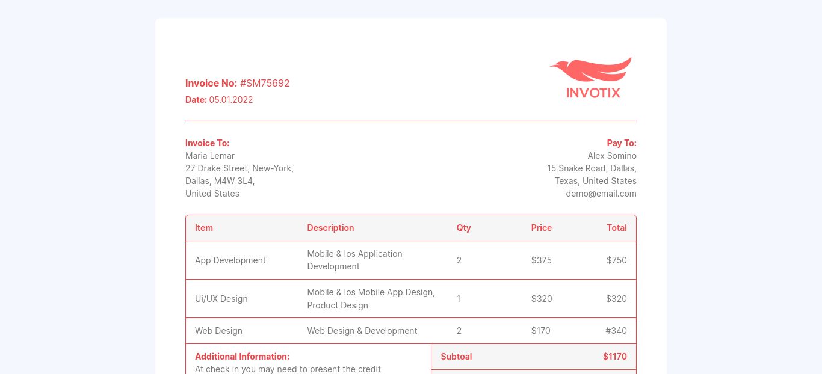This screenshot has width=822, height=374.
Task: Select invoice number #SM75692
Action: tap(265, 83)
